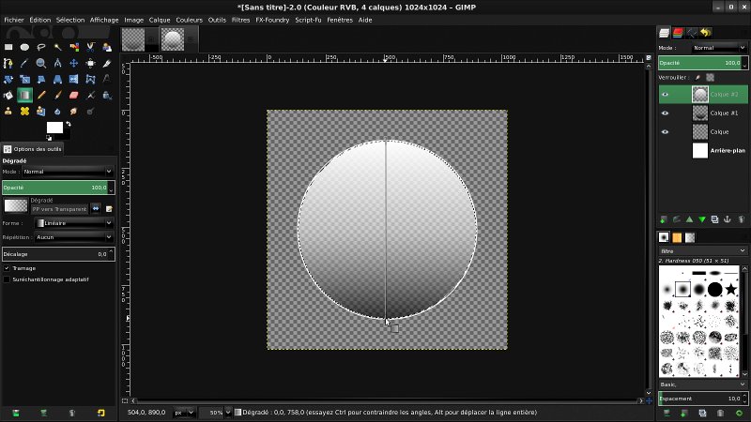Open the Répétition dropdown
The width and height of the screenshot is (751, 422).
pyautogui.click(x=74, y=237)
